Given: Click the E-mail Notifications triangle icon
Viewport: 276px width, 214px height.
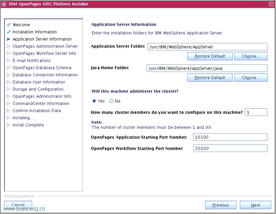Looking at the screenshot, I should coord(8,61).
